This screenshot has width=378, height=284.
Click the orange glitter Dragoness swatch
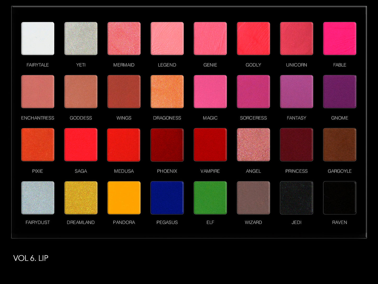tap(167, 92)
